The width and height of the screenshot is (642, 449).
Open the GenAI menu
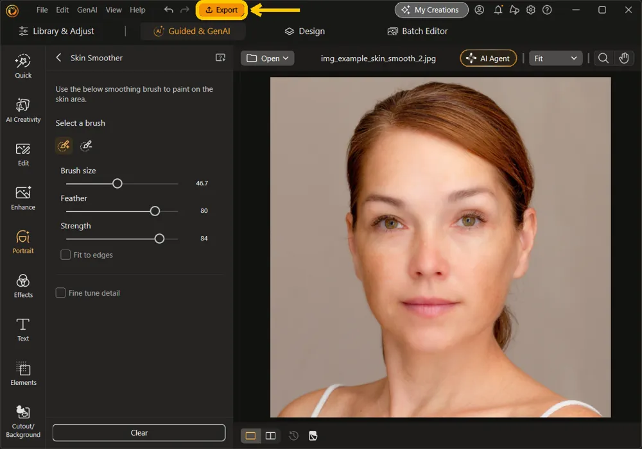[x=87, y=10]
